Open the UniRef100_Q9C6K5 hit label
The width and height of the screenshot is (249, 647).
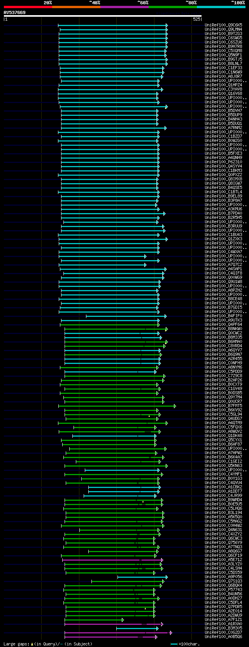(x=223, y=25)
